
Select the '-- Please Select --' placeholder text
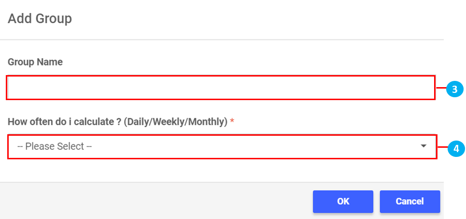(x=55, y=146)
